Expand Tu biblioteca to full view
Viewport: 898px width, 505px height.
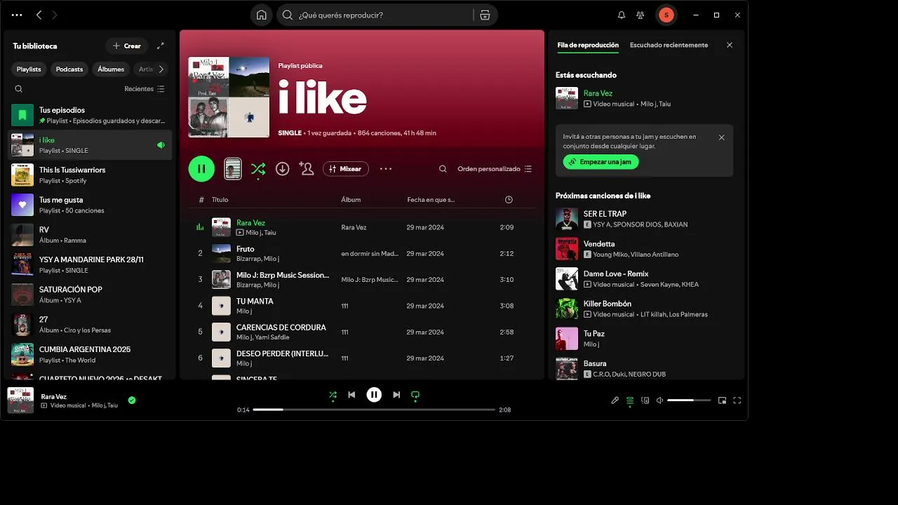point(161,46)
